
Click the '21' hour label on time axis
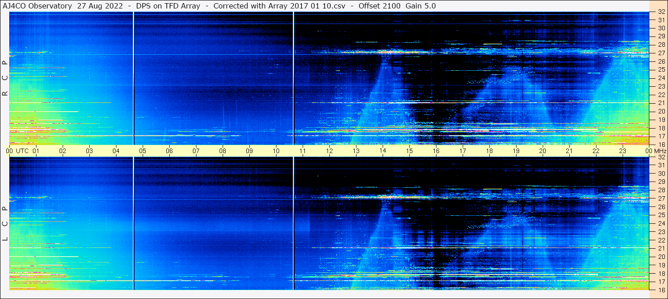pos(569,151)
